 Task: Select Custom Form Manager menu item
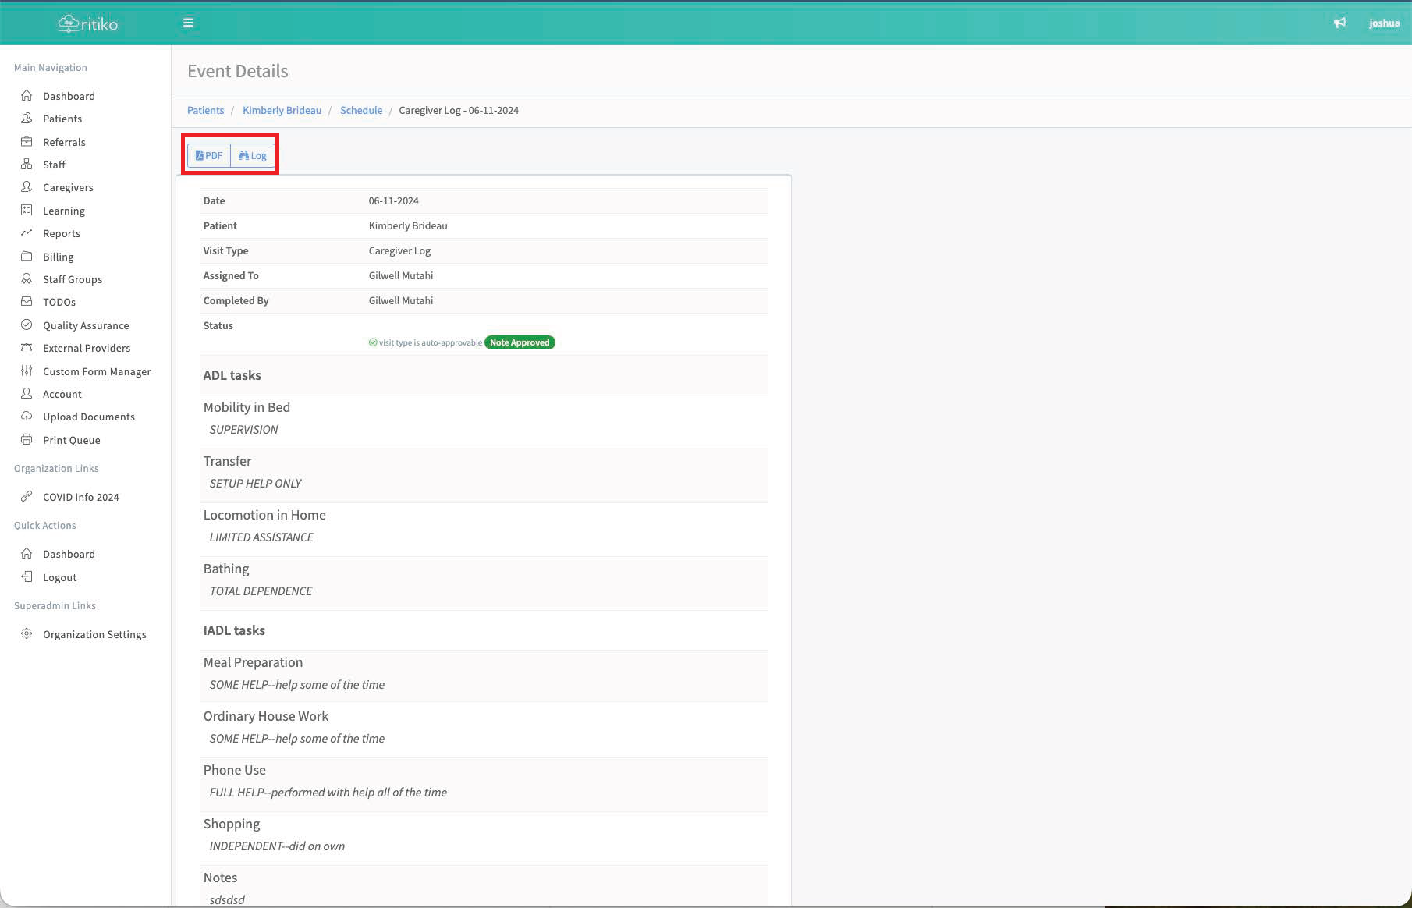pyautogui.click(x=97, y=371)
